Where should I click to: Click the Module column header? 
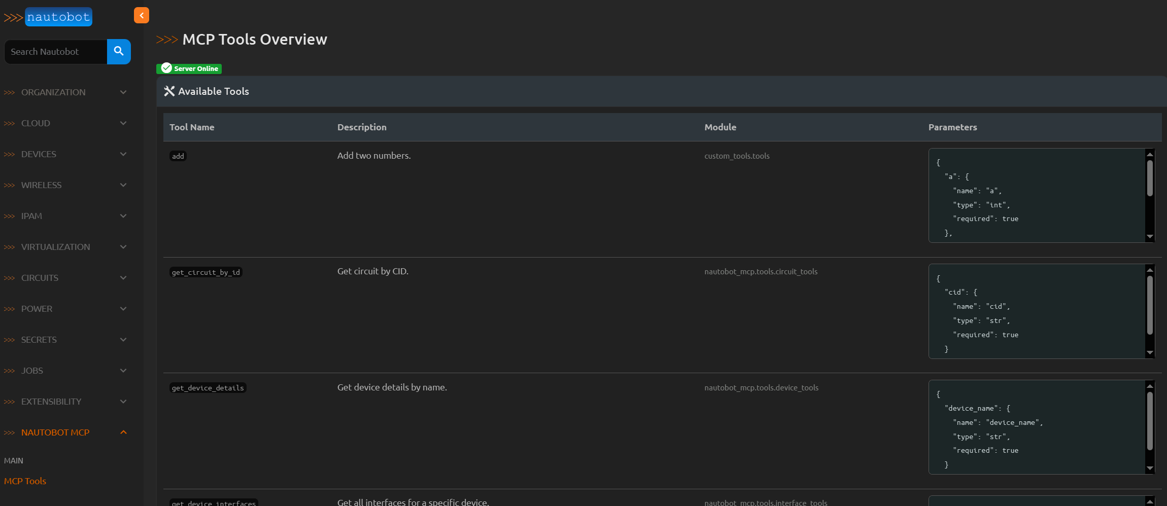(x=720, y=127)
